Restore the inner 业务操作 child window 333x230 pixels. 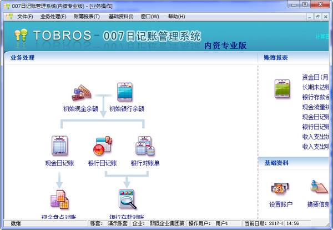(317, 17)
